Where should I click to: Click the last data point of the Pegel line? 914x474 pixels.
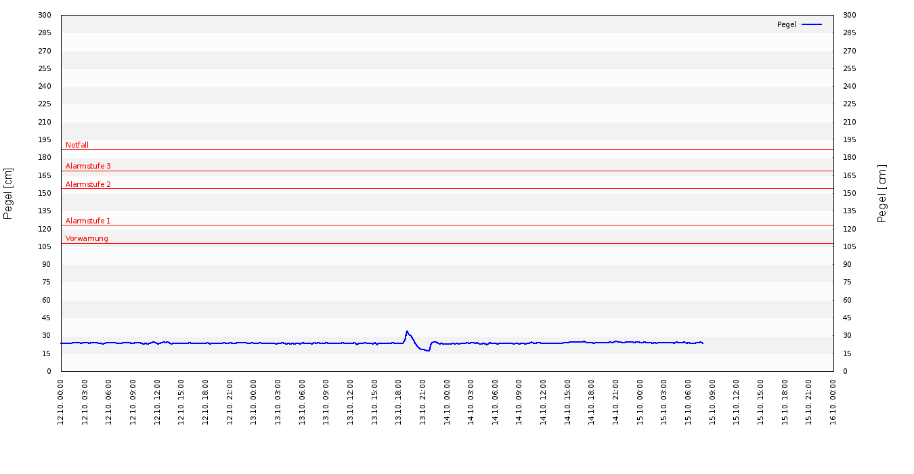(x=703, y=343)
